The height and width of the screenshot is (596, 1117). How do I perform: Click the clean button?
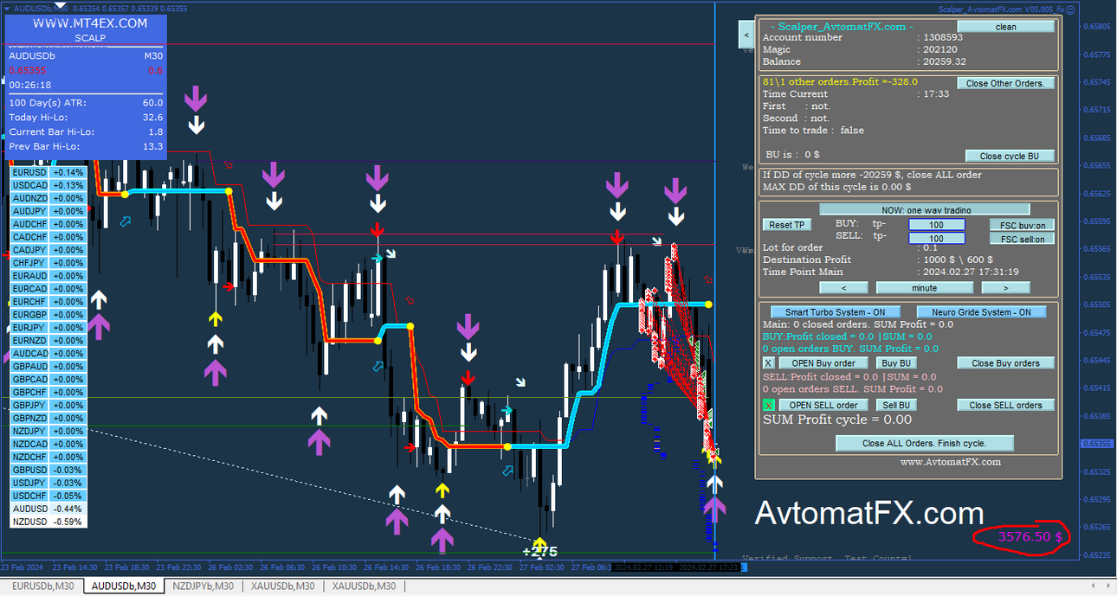1006,27
